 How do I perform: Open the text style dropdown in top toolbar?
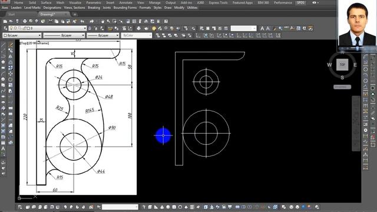click(243, 28)
